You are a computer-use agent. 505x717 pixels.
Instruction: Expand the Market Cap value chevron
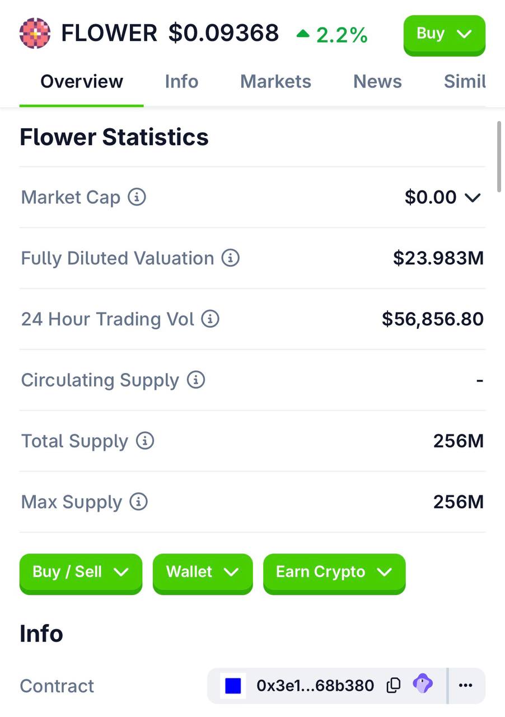click(473, 198)
